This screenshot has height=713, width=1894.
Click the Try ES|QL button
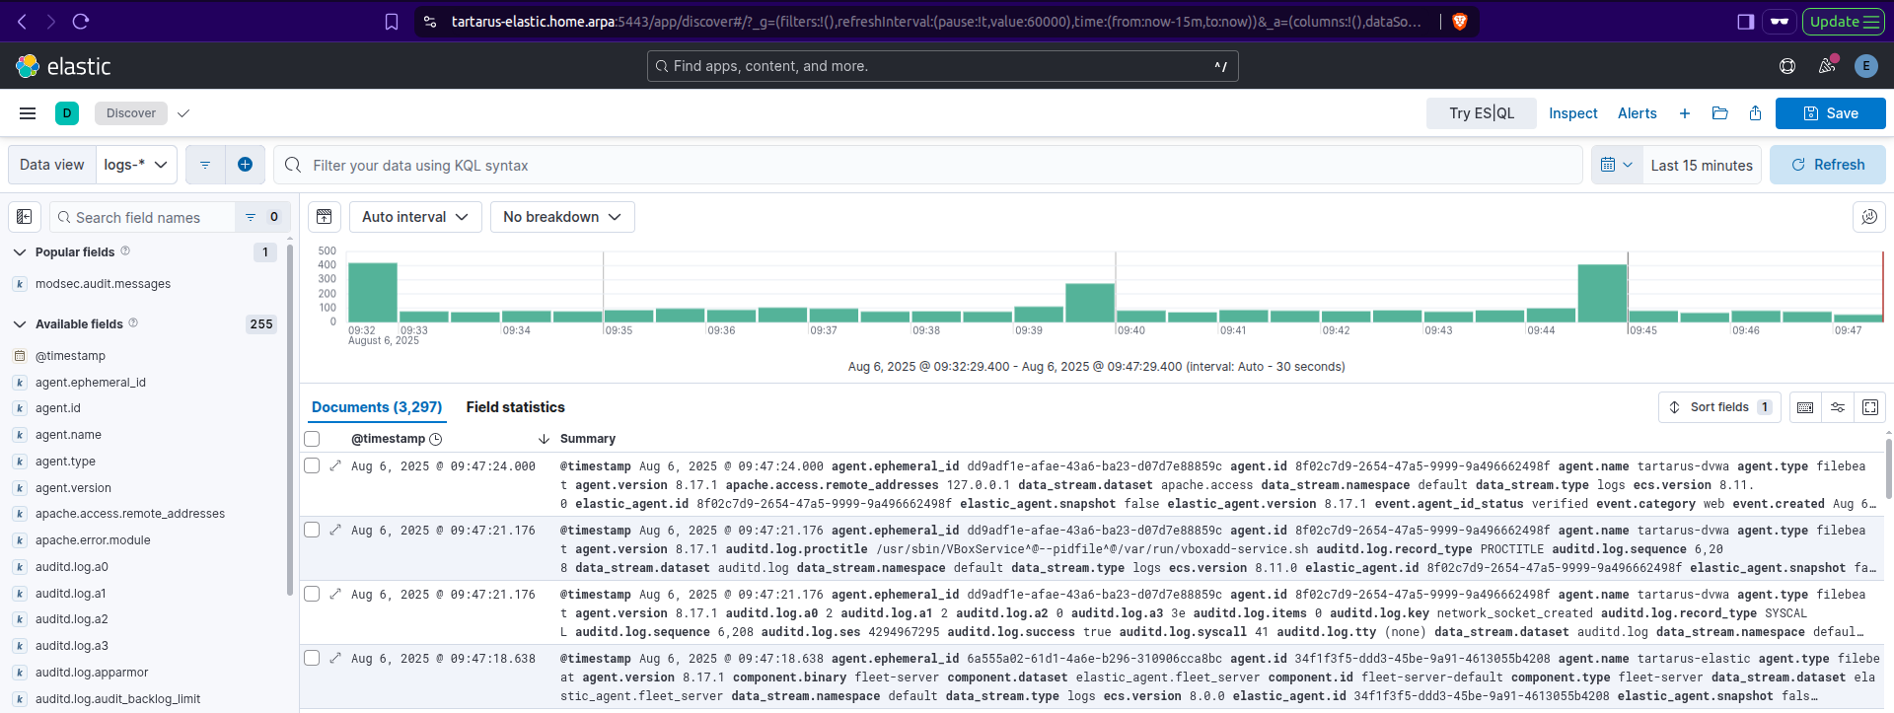pyautogui.click(x=1481, y=113)
